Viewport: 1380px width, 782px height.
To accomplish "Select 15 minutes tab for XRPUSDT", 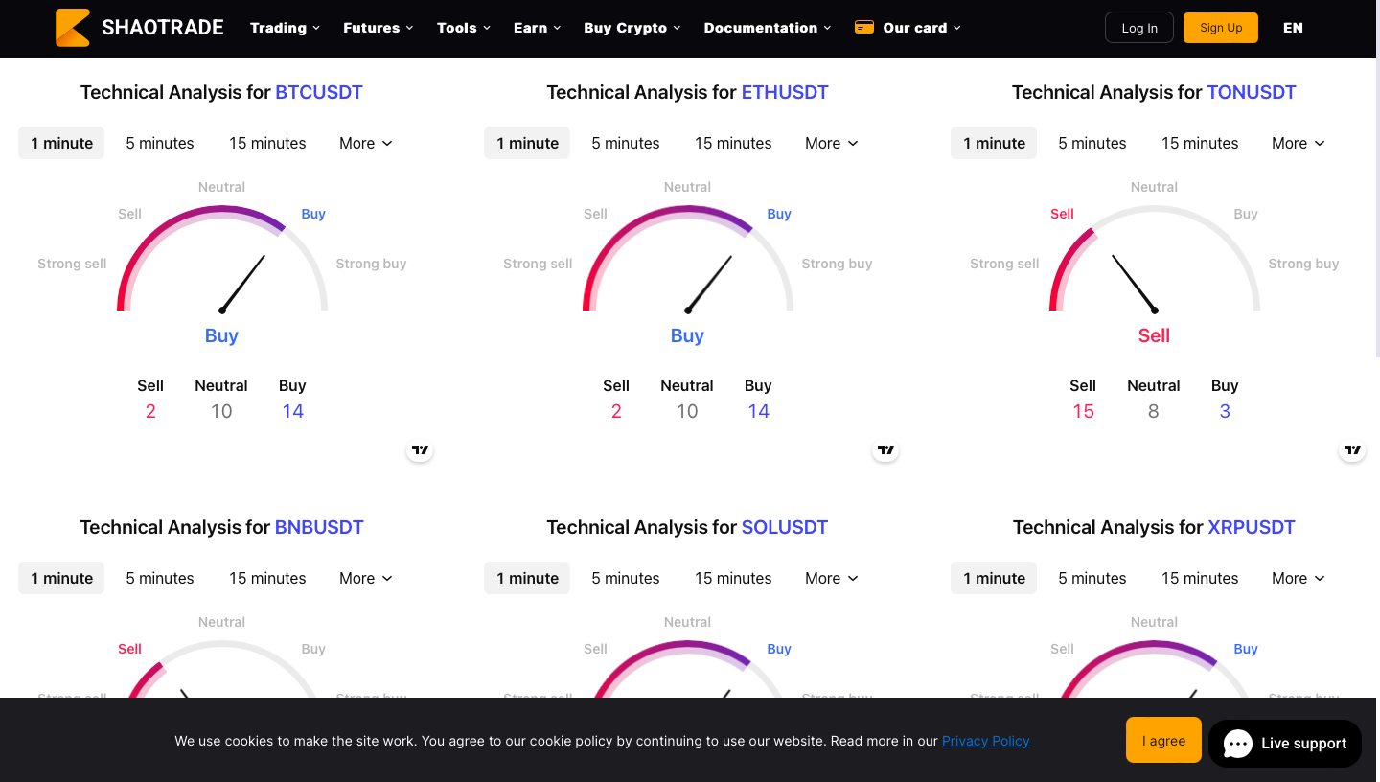I will tap(1200, 578).
